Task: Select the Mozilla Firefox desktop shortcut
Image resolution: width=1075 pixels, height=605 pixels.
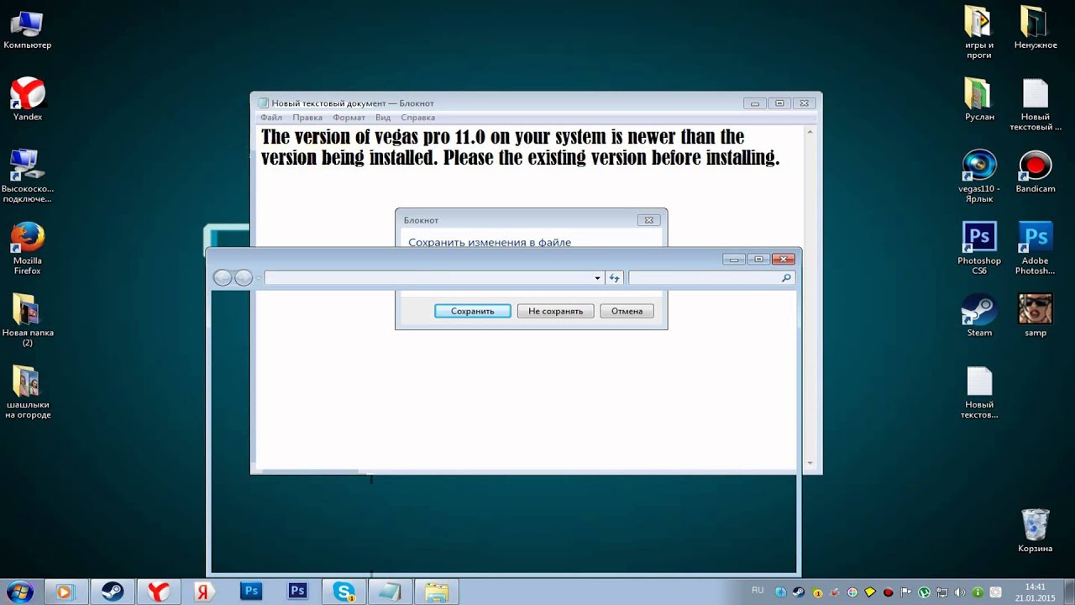Action: click(x=27, y=248)
